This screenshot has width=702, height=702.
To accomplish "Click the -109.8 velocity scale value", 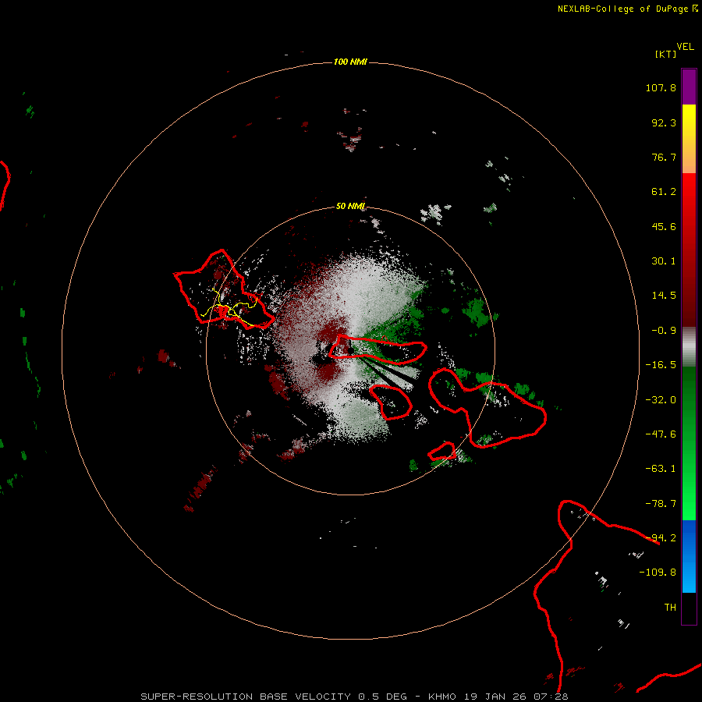I will point(658,573).
